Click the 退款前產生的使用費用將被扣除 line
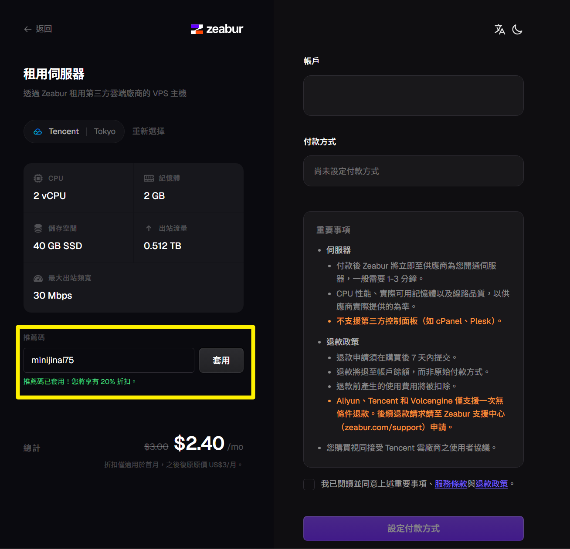Viewport: 570px width, 549px height. coord(397,386)
